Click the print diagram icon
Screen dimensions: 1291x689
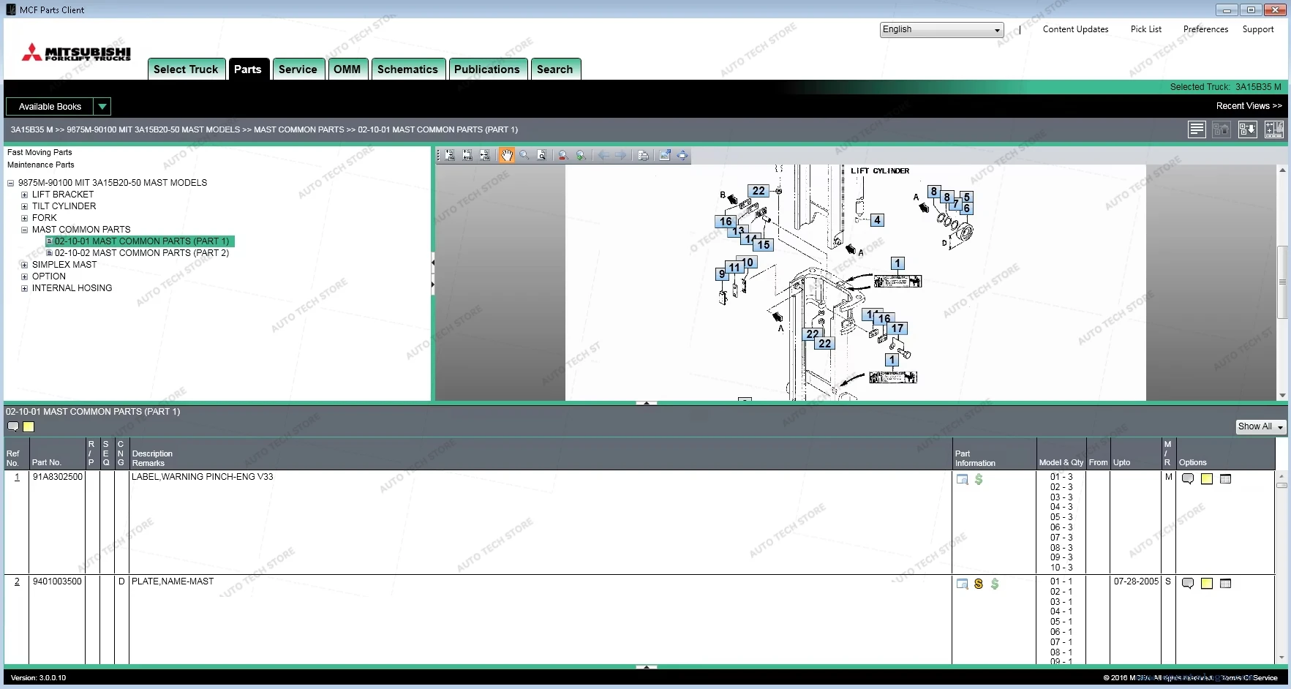click(643, 155)
